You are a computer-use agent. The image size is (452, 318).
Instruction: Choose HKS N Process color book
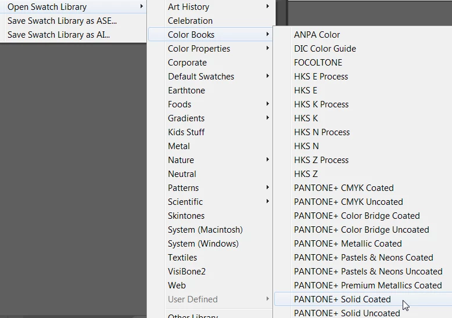[363, 132]
